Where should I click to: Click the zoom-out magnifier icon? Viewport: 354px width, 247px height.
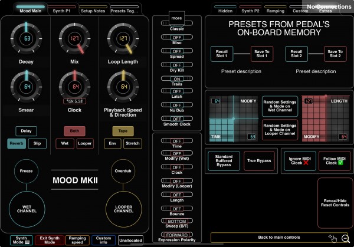coord(345,238)
